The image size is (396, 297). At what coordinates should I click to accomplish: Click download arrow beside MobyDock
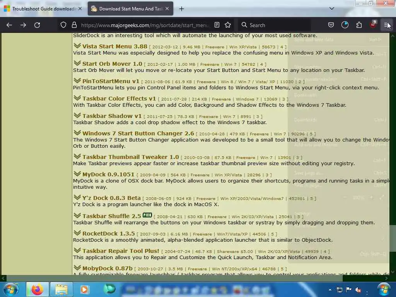[77, 268]
